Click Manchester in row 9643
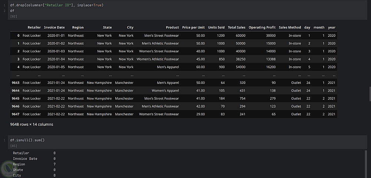Screen dimensions: 371x178 124,83
